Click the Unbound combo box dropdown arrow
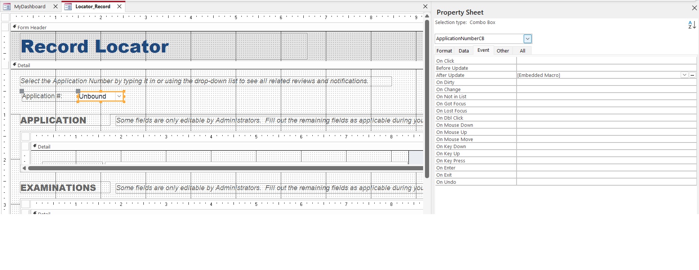Screen dimensions: 699x270 pos(119,96)
